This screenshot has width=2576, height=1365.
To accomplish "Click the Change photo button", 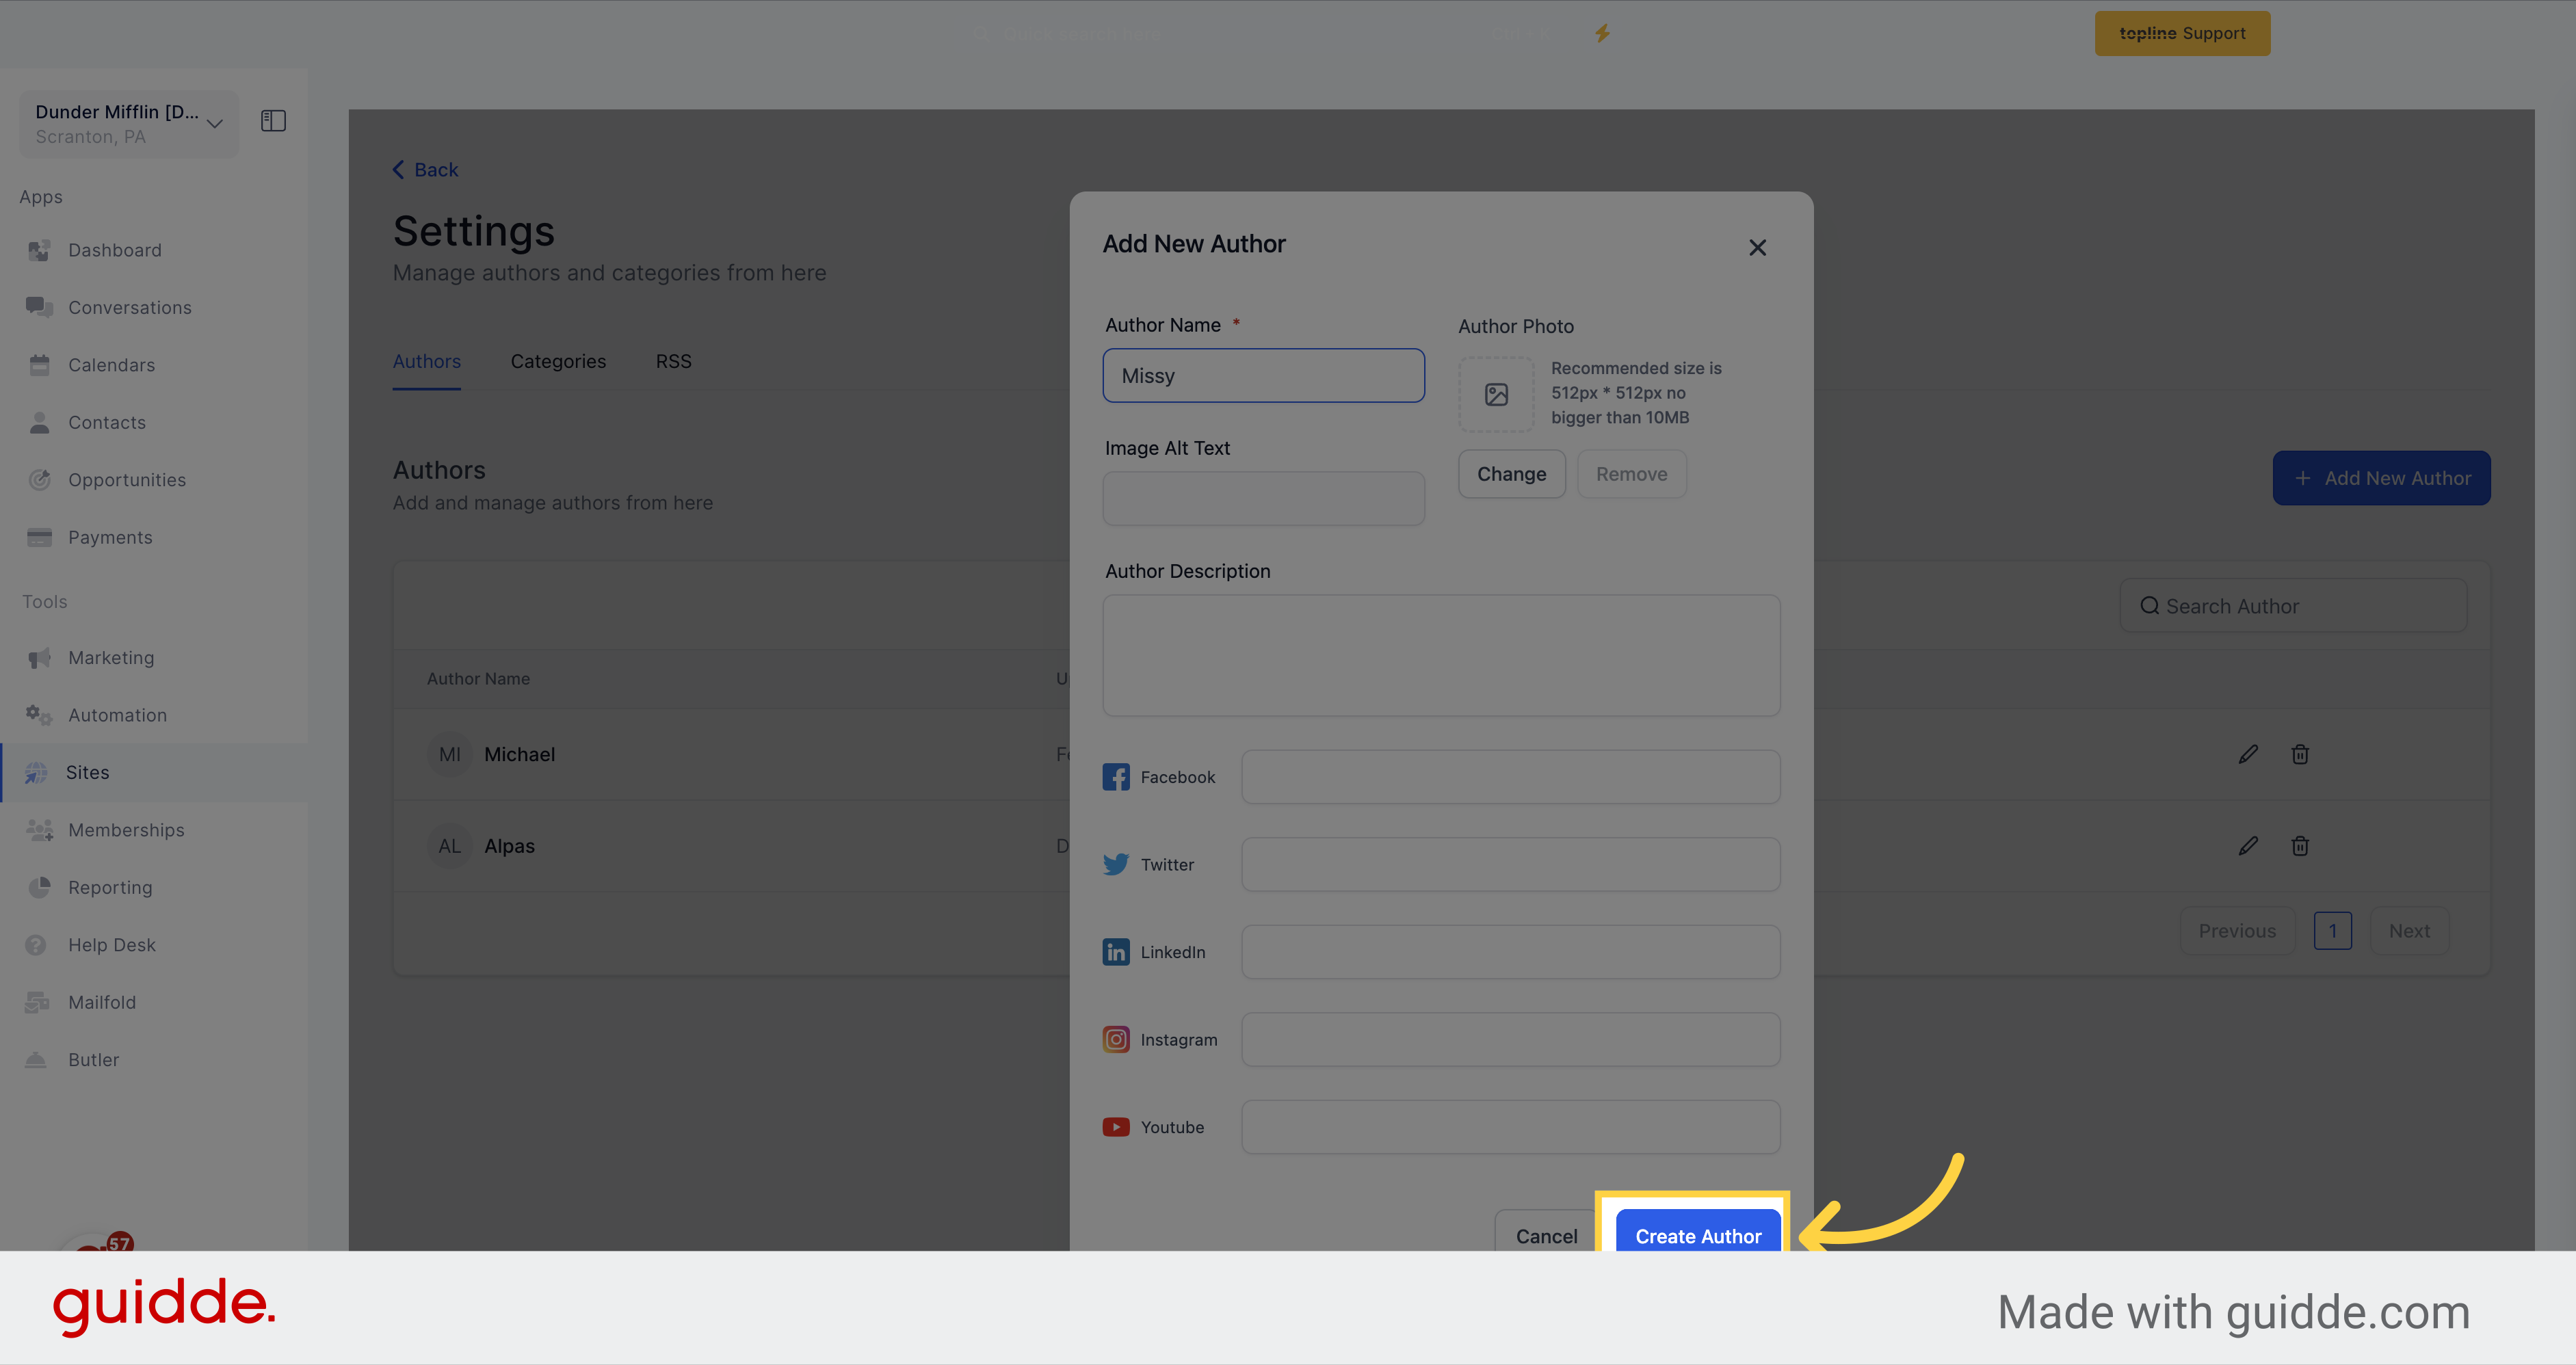I will click(1511, 474).
